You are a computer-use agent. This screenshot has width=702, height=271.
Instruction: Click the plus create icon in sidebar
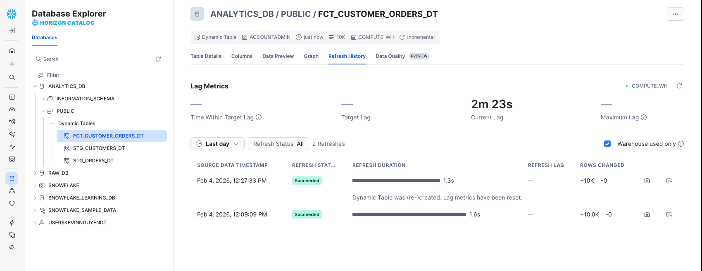pyautogui.click(x=12, y=64)
